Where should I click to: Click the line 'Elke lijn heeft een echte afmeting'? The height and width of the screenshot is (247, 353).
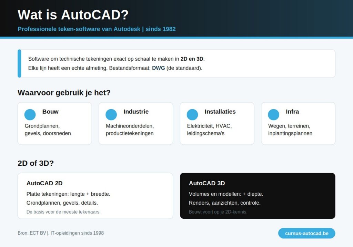pos(68,68)
